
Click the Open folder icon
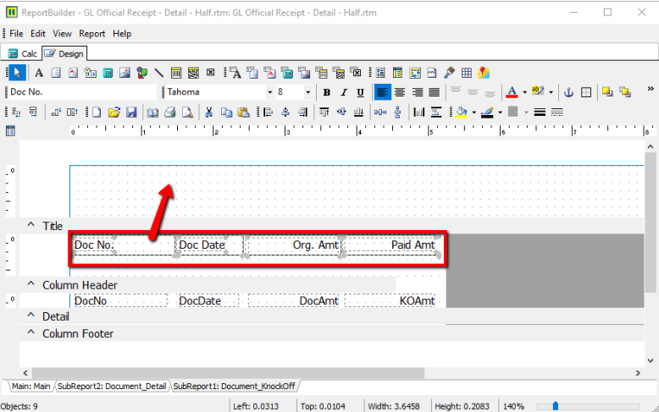pyautogui.click(x=114, y=112)
